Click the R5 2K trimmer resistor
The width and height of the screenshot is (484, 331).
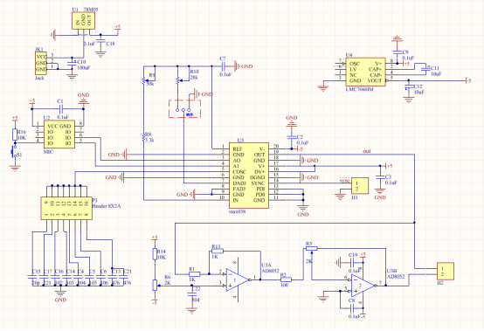coord(311,248)
